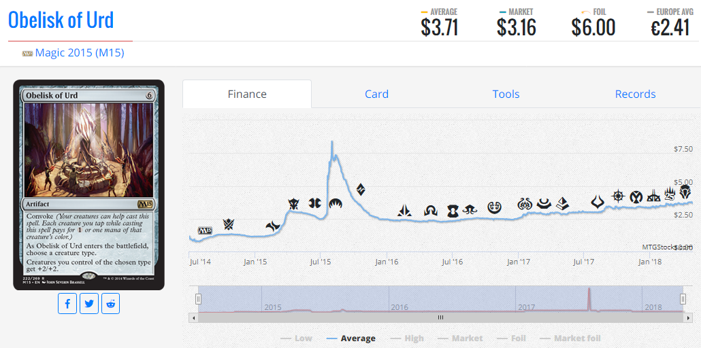701x348 pixels.
Task: Open the Card tab
Action: [376, 94]
